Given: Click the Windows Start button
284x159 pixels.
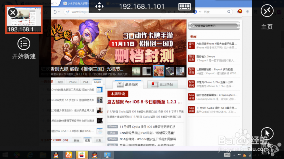Looking at the screenshot, I should (5, 155).
